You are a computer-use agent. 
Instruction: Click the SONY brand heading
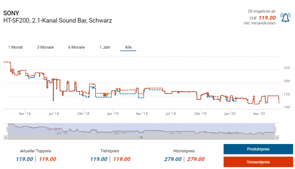pos(11,14)
